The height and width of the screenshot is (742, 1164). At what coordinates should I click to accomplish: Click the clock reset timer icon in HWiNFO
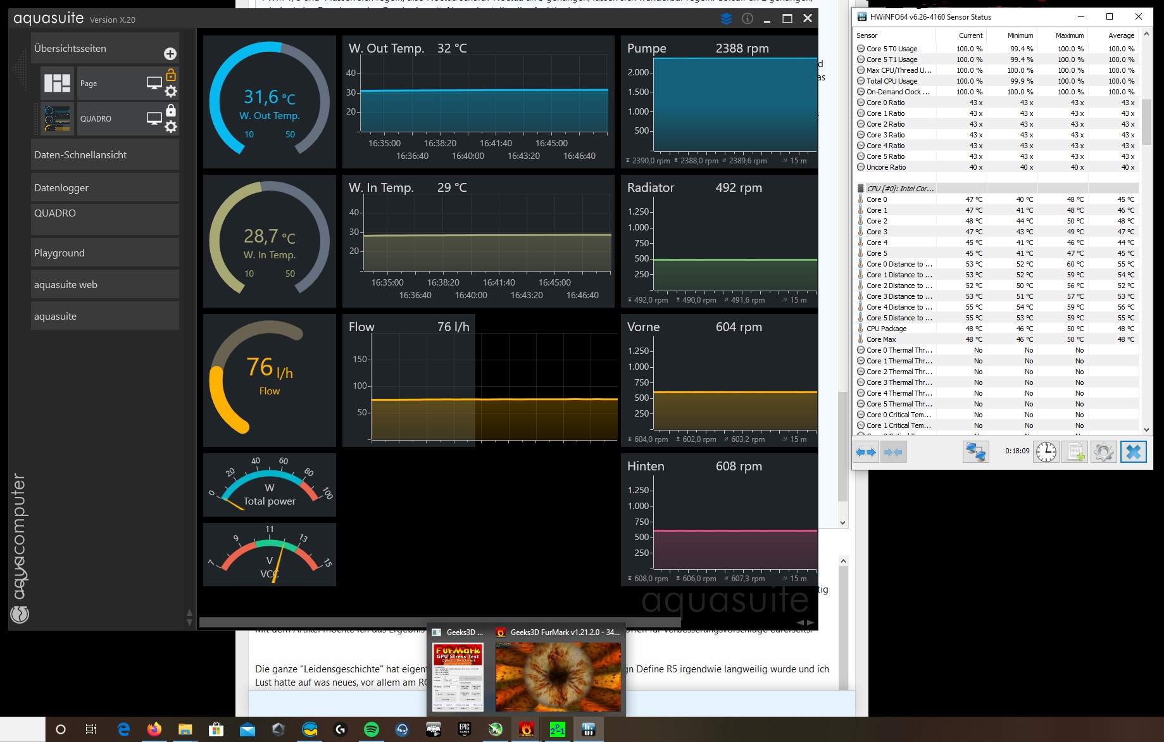coord(1046,451)
